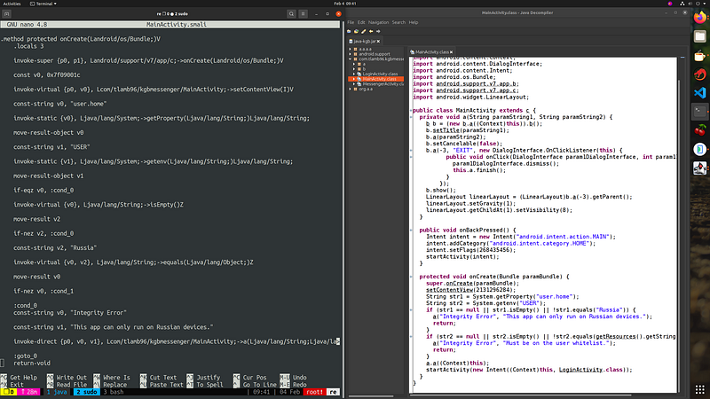
Task: Click the Firefox tray indicator in top bar
Action: click(x=670, y=4)
